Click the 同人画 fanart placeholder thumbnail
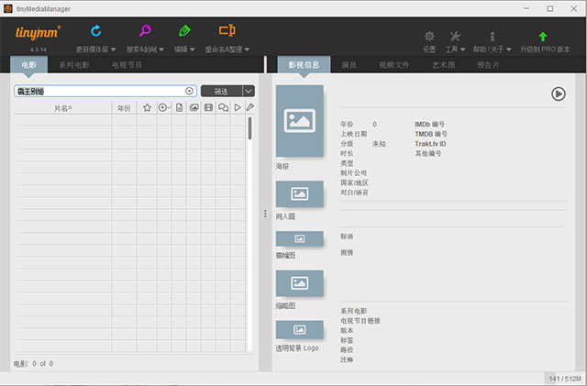Image resolution: width=587 pixels, height=386 pixels. tap(300, 194)
